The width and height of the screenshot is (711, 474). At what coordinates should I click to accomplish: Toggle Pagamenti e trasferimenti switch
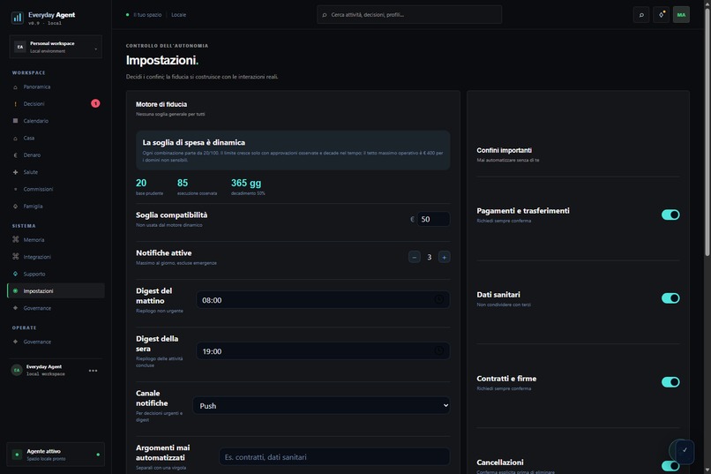[670, 214]
